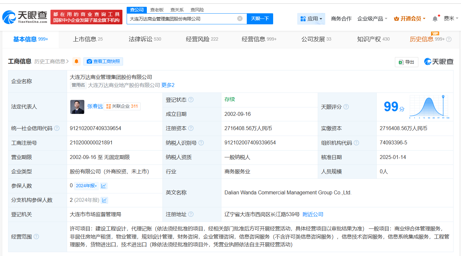This screenshot has width=461, height=256.
Task: Select former name 大连万达商业地产股份有限公司
Action: tap(124, 85)
